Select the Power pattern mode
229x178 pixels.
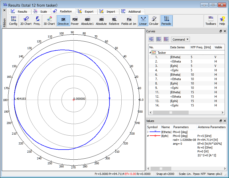(75, 21)
